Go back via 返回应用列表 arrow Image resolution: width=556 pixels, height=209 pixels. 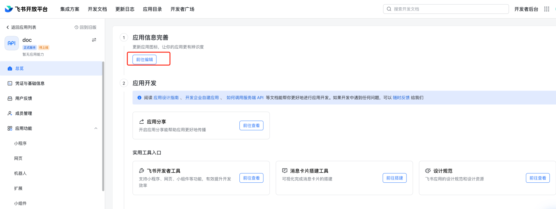pos(7,27)
